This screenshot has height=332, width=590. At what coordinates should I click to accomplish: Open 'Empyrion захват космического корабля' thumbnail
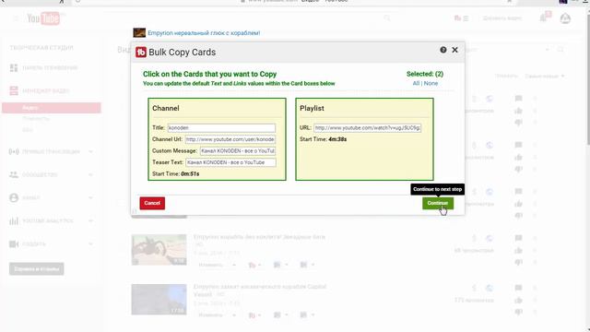(x=159, y=300)
